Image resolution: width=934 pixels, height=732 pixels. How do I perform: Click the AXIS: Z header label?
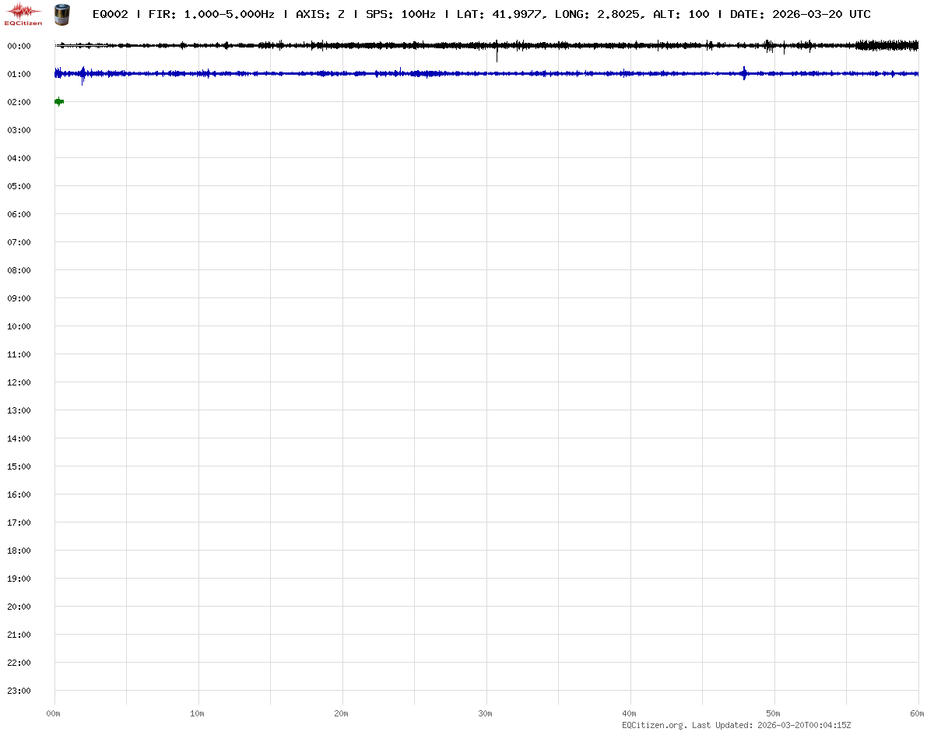point(320,14)
